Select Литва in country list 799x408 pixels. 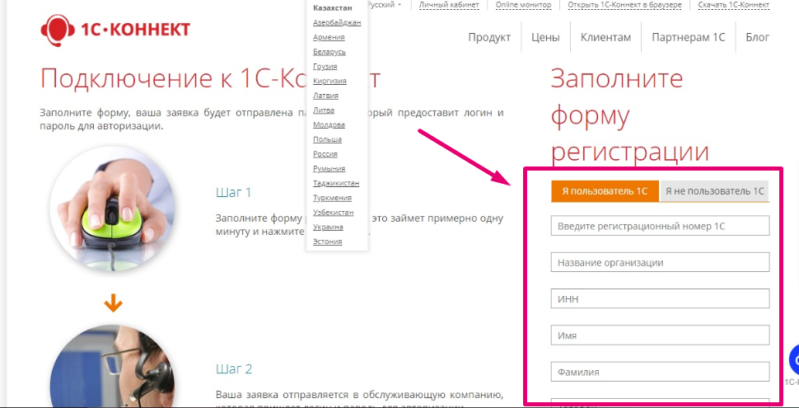pyautogui.click(x=324, y=110)
